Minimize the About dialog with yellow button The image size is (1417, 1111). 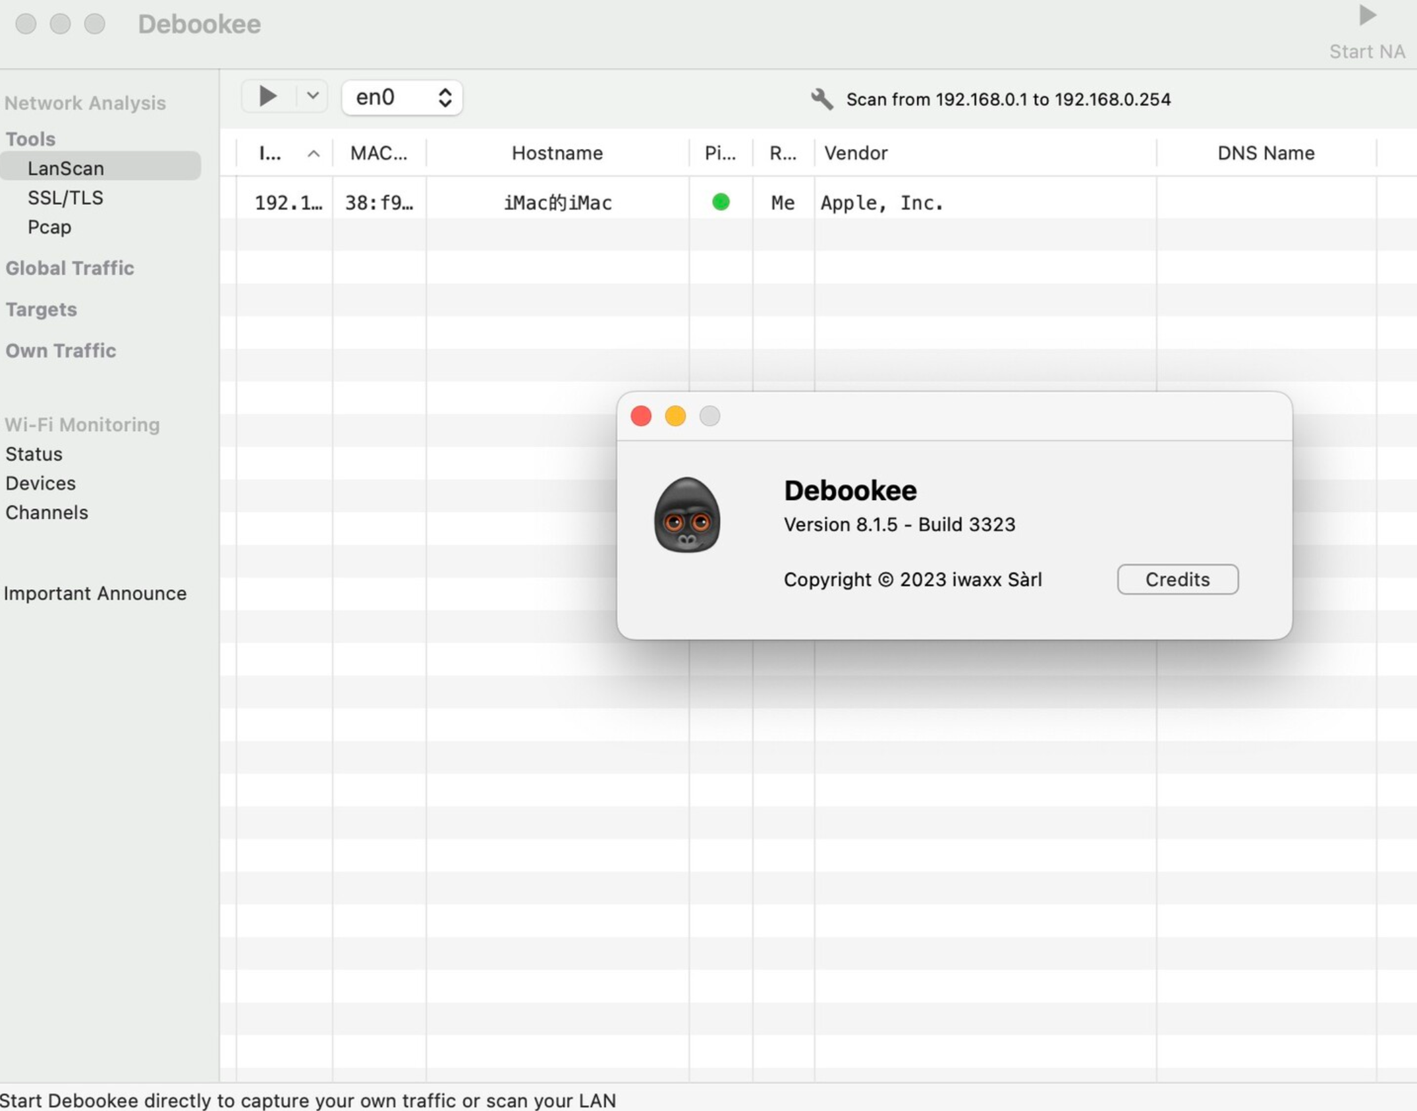675,416
